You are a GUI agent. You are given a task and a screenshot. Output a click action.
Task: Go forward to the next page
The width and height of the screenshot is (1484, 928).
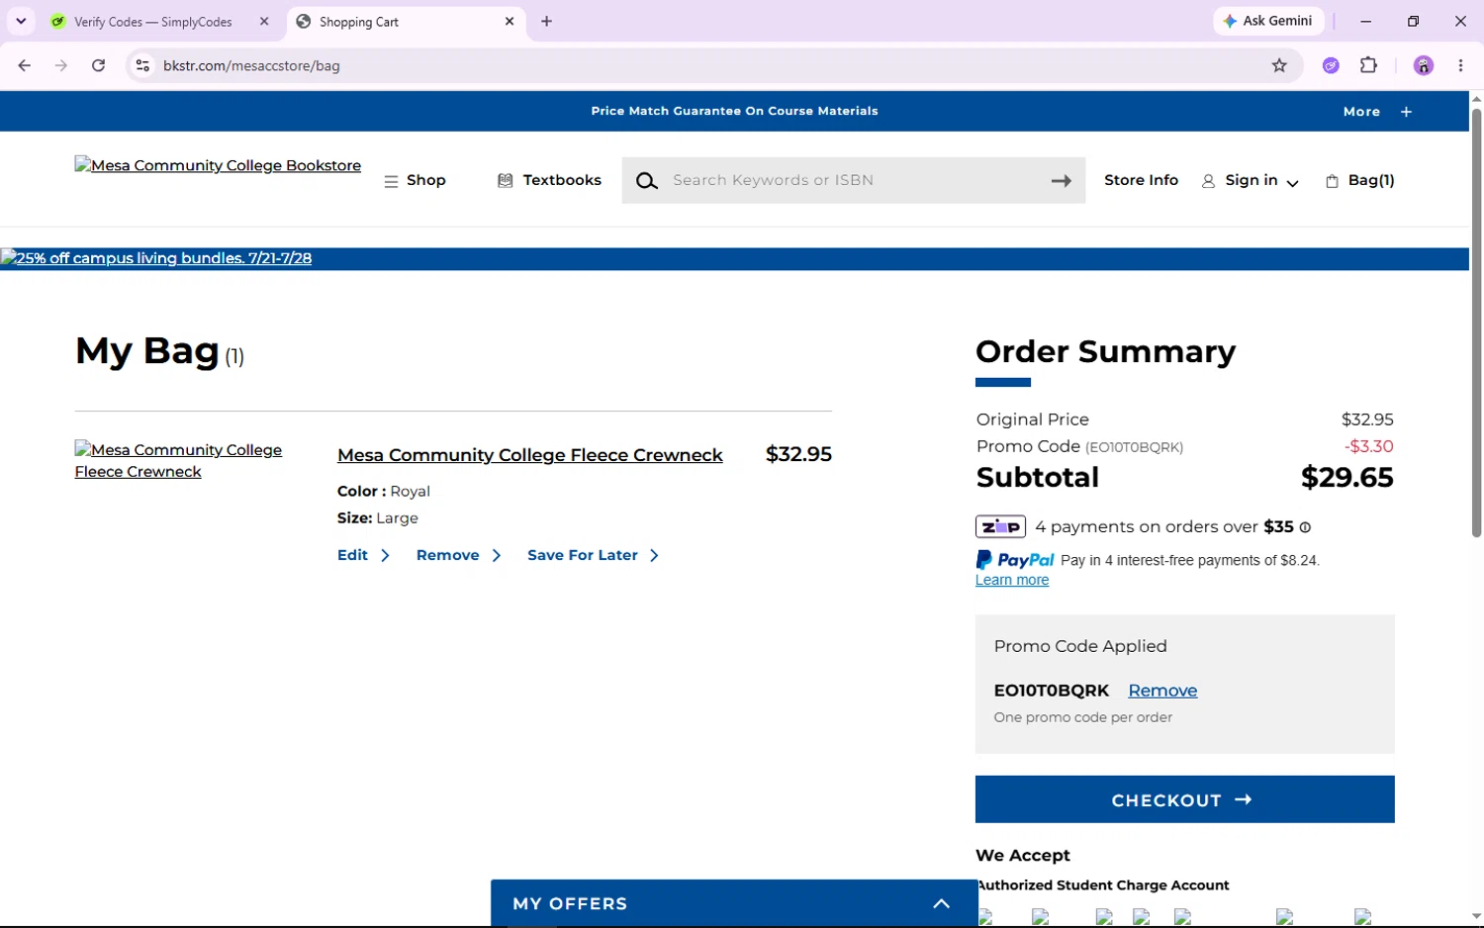tap(61, 65)
